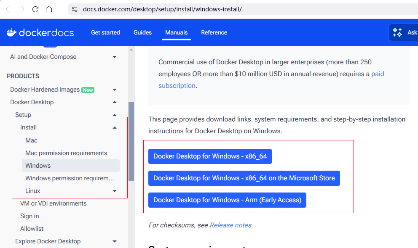Click the sidebar scrollbar thumb
The height and width of the screenshot is (248, 418).
pos(131,141)
